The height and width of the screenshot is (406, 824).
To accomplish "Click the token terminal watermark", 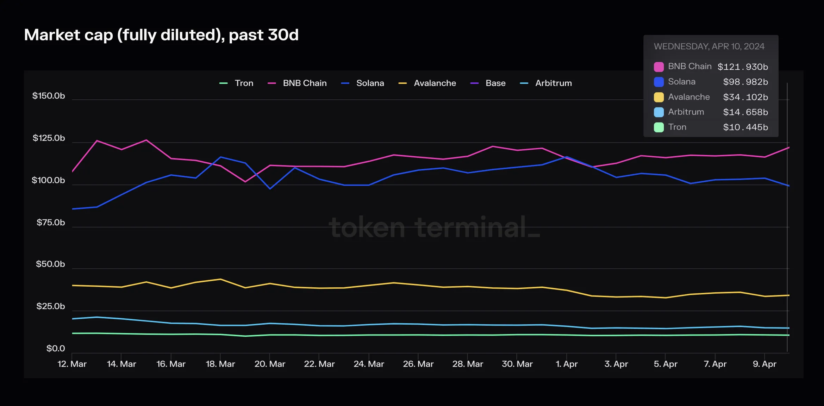I will tap(435, 227).
